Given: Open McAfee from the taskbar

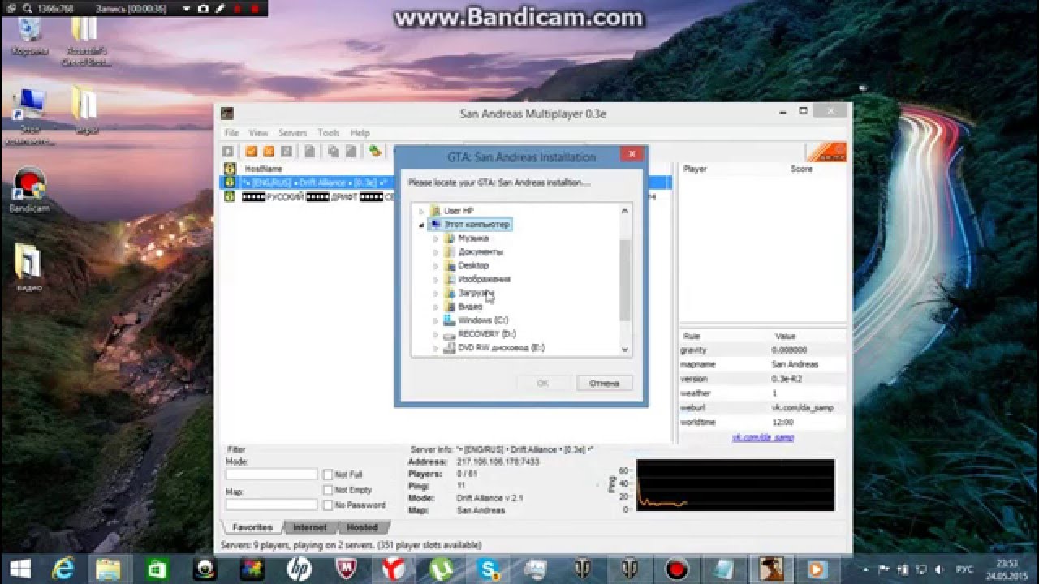Looking at the screenshot, I should tap(347, 569).
